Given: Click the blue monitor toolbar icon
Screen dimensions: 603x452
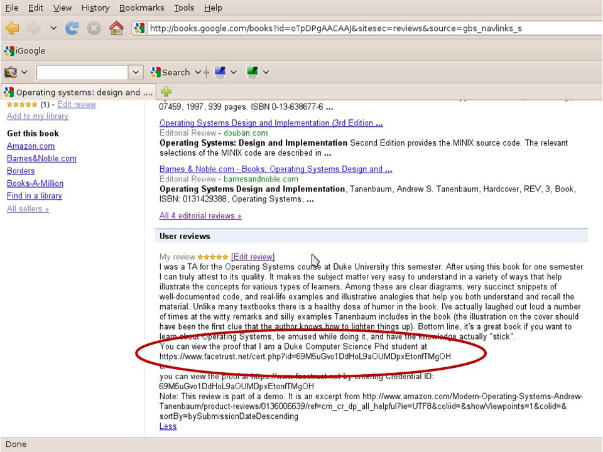Looking at the screenshot, I should tap(220, 72).
